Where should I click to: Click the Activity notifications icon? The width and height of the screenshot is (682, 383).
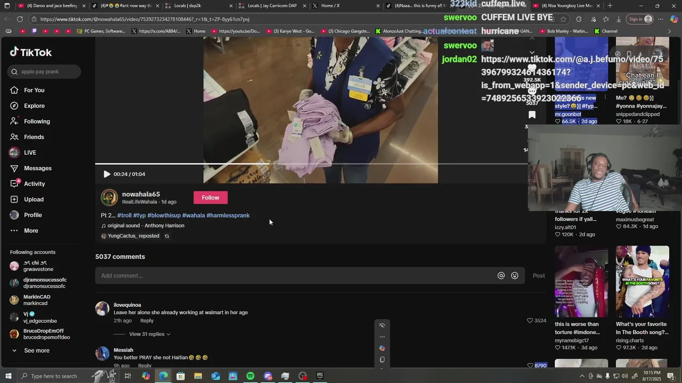pos(14,184)
